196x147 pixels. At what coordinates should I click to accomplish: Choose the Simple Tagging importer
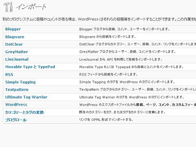(20, 82)
